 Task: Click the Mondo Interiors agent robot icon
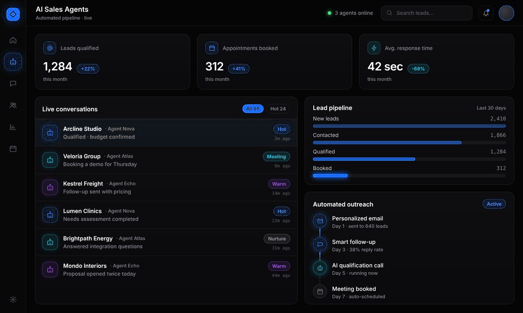50,270
